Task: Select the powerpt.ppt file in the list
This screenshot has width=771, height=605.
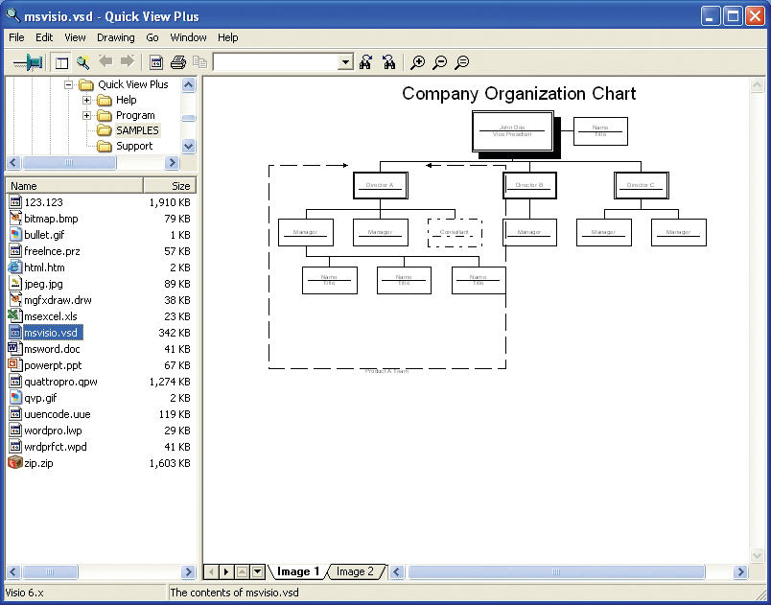Action: (53, 365)
